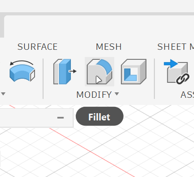Viewport: 194px width, 177px height.
Task: Expand the dropdown arrow left of Revolve
Action: coord(3,94)
